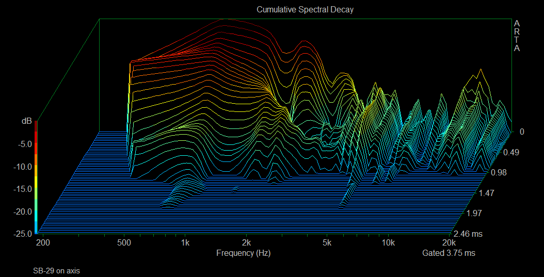Click the '20k' frequency axis label
The height and width of the screenshot is (277, 544).
tap(449, 242)
